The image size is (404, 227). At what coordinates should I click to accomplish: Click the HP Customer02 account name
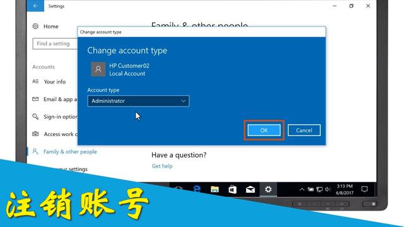coord(129,66)
